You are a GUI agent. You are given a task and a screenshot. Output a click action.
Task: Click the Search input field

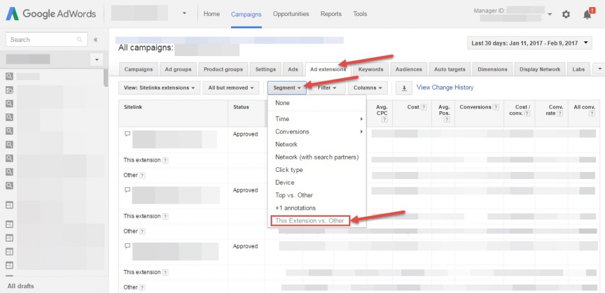(47, 40)
